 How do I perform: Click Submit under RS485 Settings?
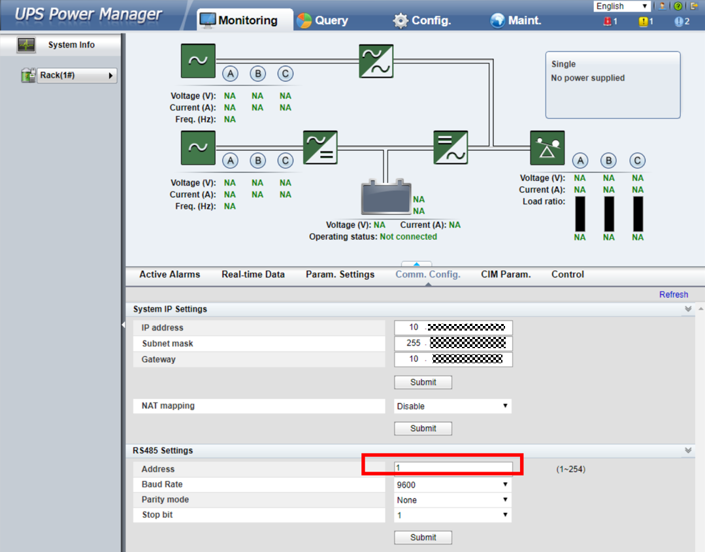[423, 537]
